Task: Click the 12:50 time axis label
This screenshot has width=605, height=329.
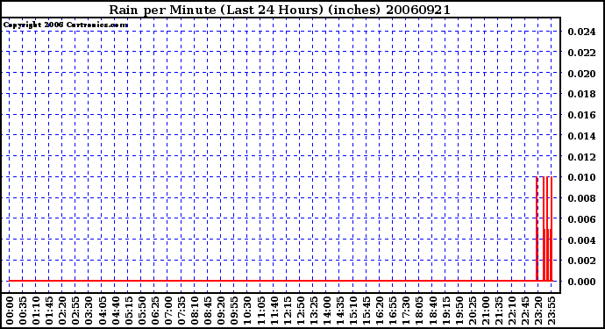Action: click(300, 311)
